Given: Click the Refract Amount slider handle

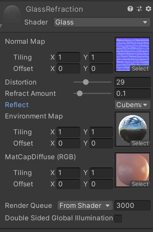Looking at the screenshot, I should (x=80, y=93).
